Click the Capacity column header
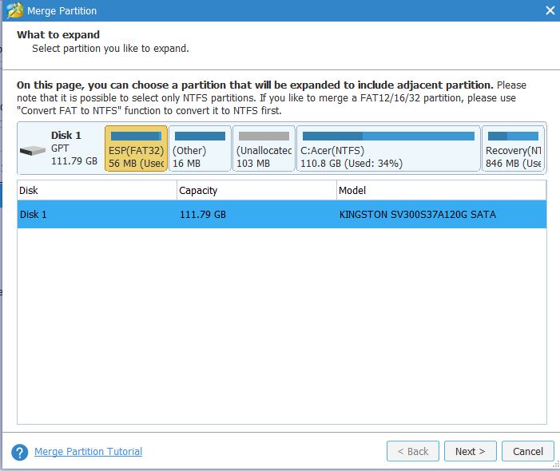This screenshot has width=560, height=471. point(256,190)
